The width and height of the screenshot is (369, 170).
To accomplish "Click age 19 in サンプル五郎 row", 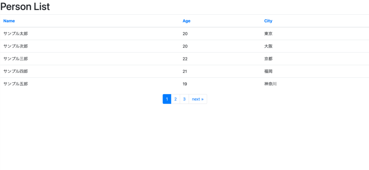I will [x=185, y=84].
